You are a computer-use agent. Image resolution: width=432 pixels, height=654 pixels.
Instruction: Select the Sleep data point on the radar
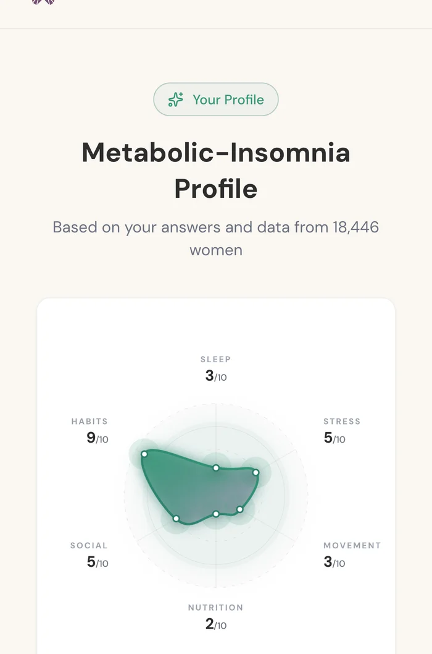click(216, 468)
